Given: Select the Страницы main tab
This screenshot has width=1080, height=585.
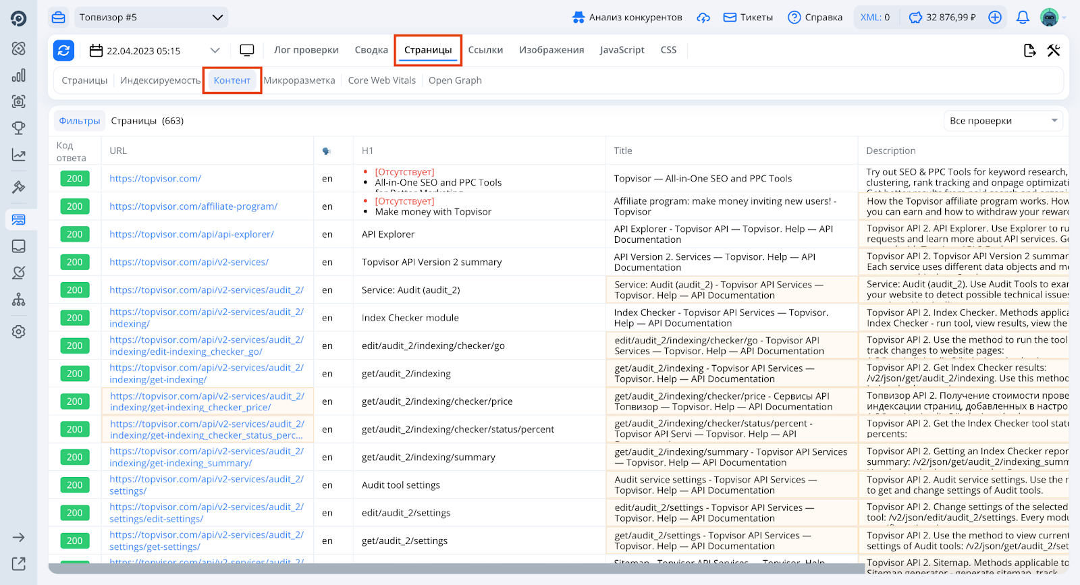Looking at the screenshot, I should click(x=428, y=50).
